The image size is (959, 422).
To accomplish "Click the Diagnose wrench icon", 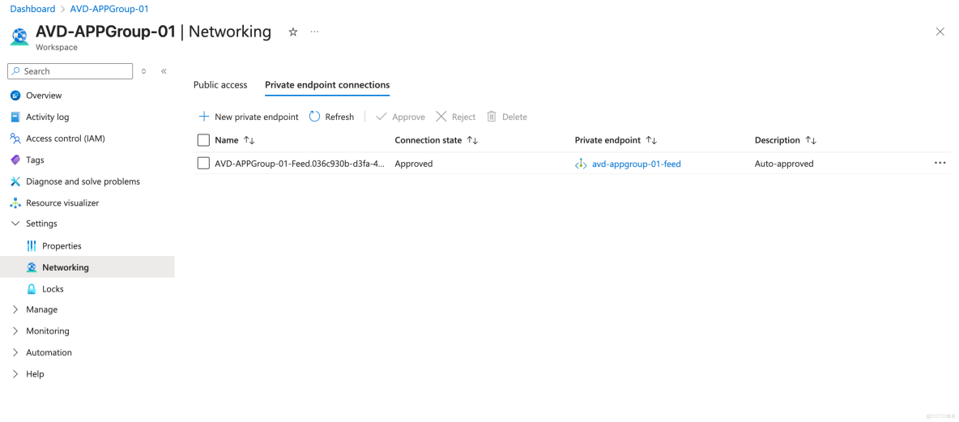I will pos(15,181).
